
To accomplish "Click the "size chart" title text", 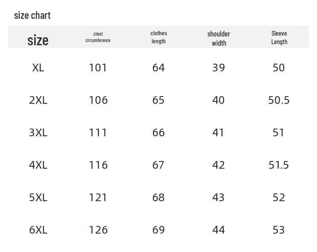I will tap(32, 16).
